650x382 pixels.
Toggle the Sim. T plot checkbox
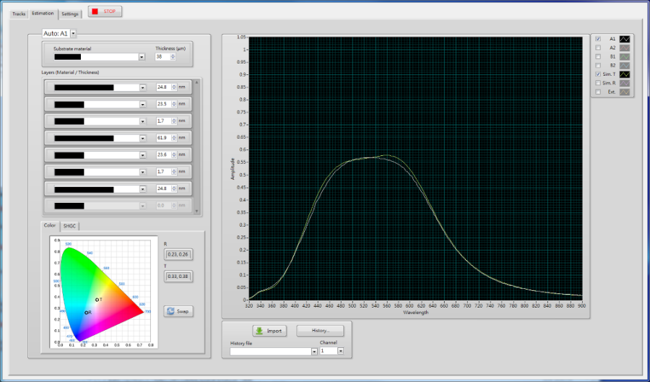[x=598, y=74]
